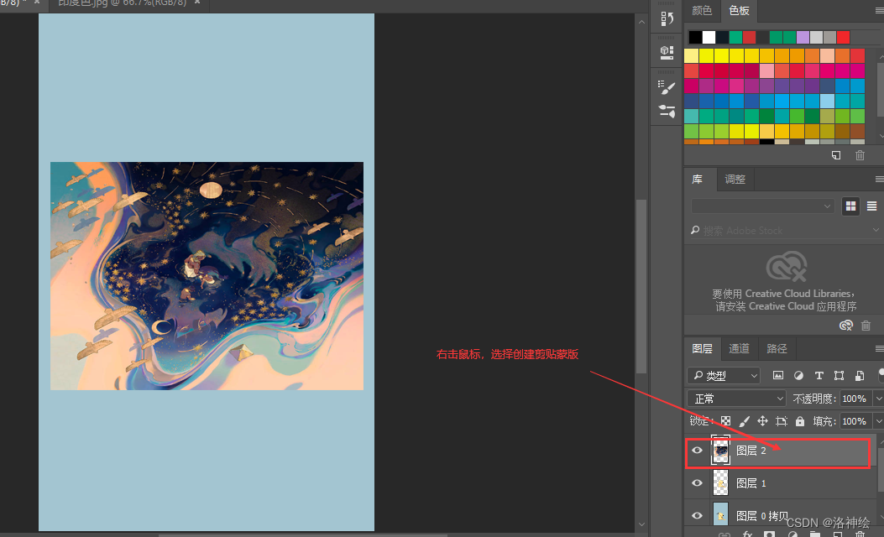Screen dimensions: 884x537
Task: Lock layer position
Action: click(762, 421)
